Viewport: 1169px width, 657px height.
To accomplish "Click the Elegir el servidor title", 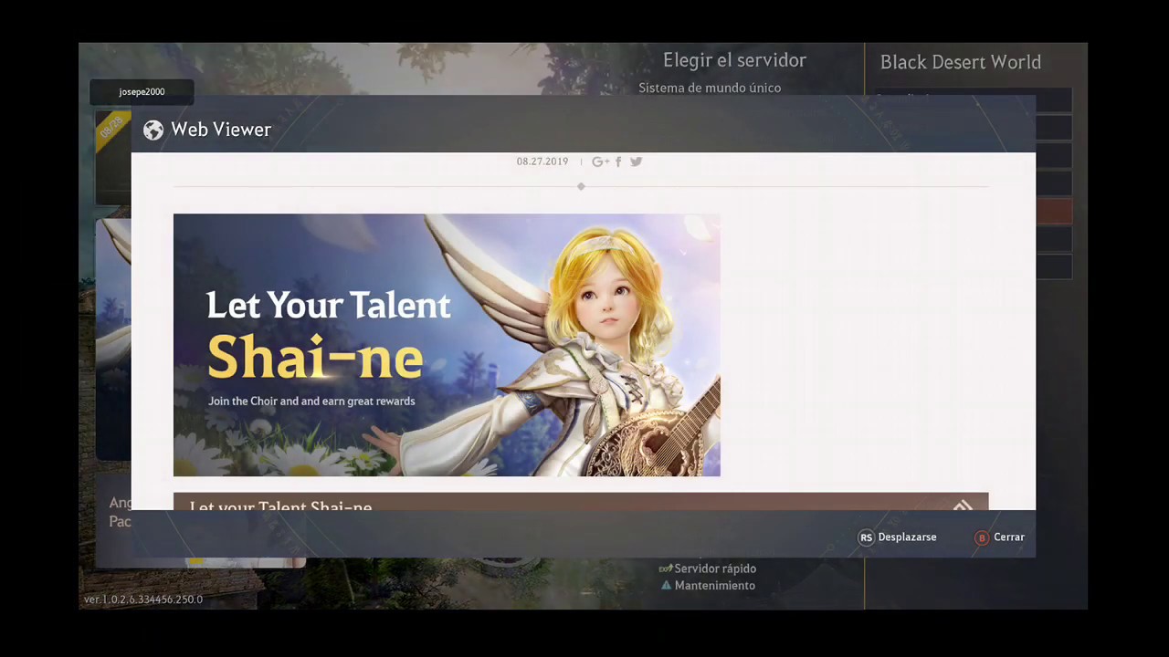I will [x=734, y=60].
